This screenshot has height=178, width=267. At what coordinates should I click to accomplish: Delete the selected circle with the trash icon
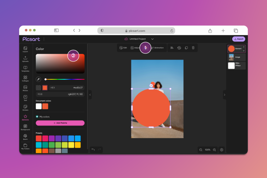(193, 48)
